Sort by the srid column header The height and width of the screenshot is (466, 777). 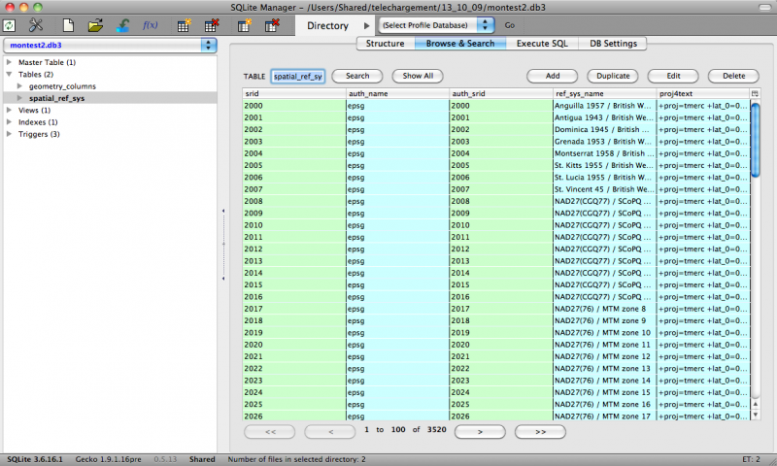click(294, 93)
